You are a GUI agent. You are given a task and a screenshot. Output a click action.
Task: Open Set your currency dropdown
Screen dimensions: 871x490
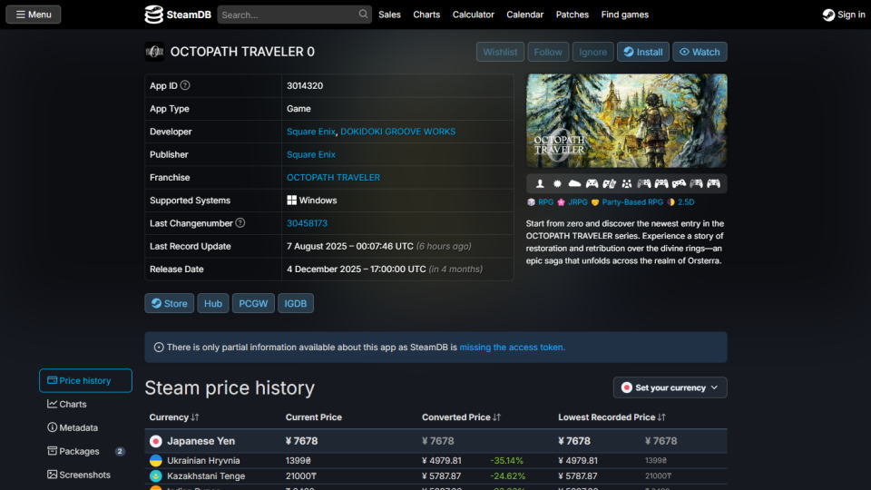coord(670,387)
